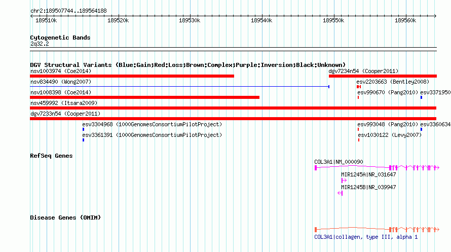
Task: Click the esv3360634 label text
Action: pos(435,124)
